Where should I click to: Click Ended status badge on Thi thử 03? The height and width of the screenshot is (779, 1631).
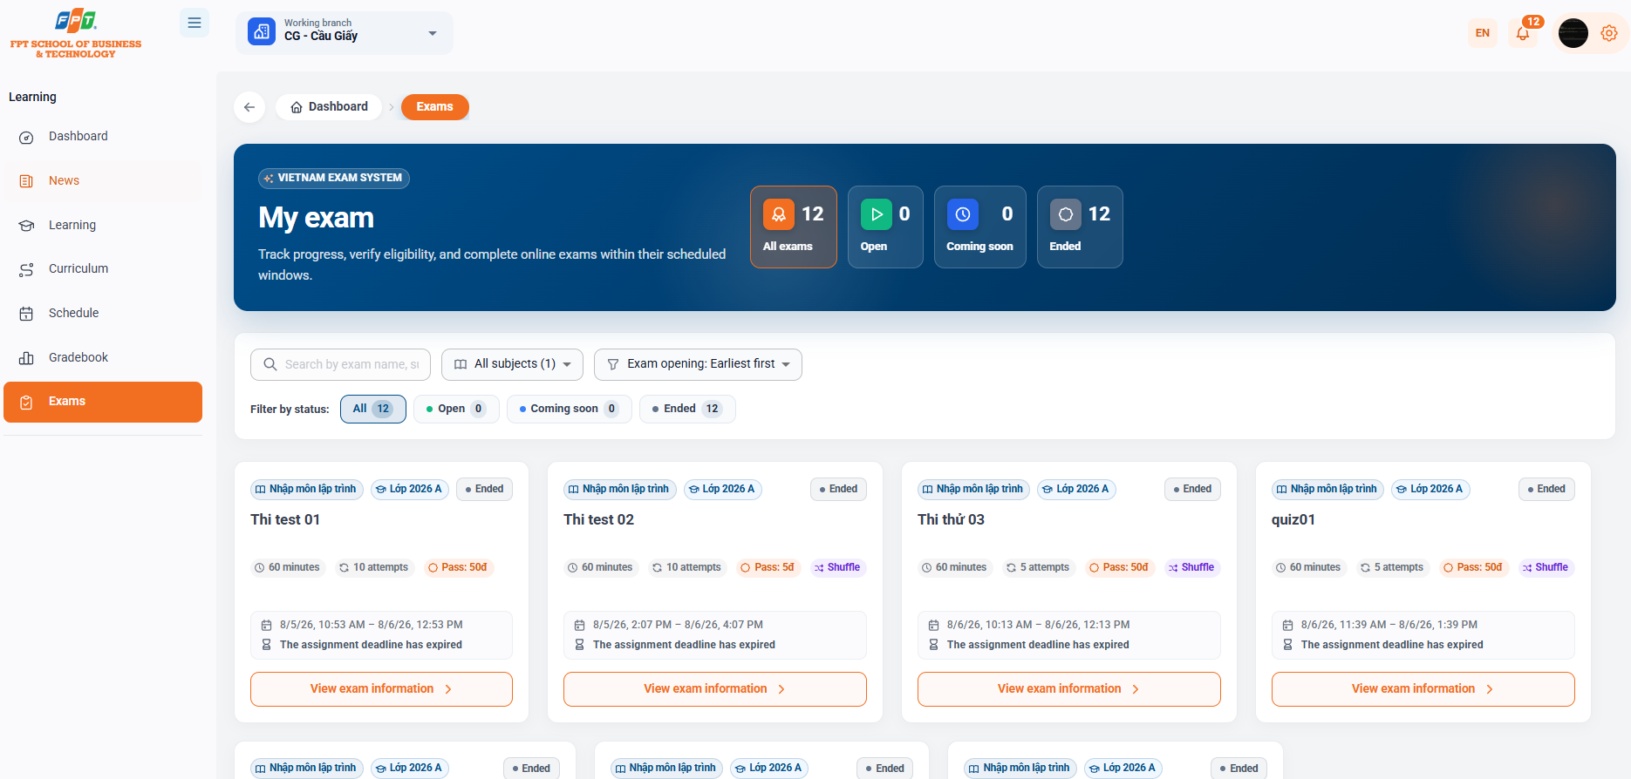(1192, 490)
